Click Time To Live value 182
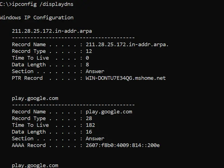 coord(90,125)
